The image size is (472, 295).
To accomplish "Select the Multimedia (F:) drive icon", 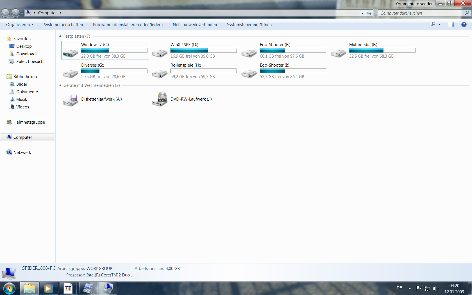I will coord(338,53).
